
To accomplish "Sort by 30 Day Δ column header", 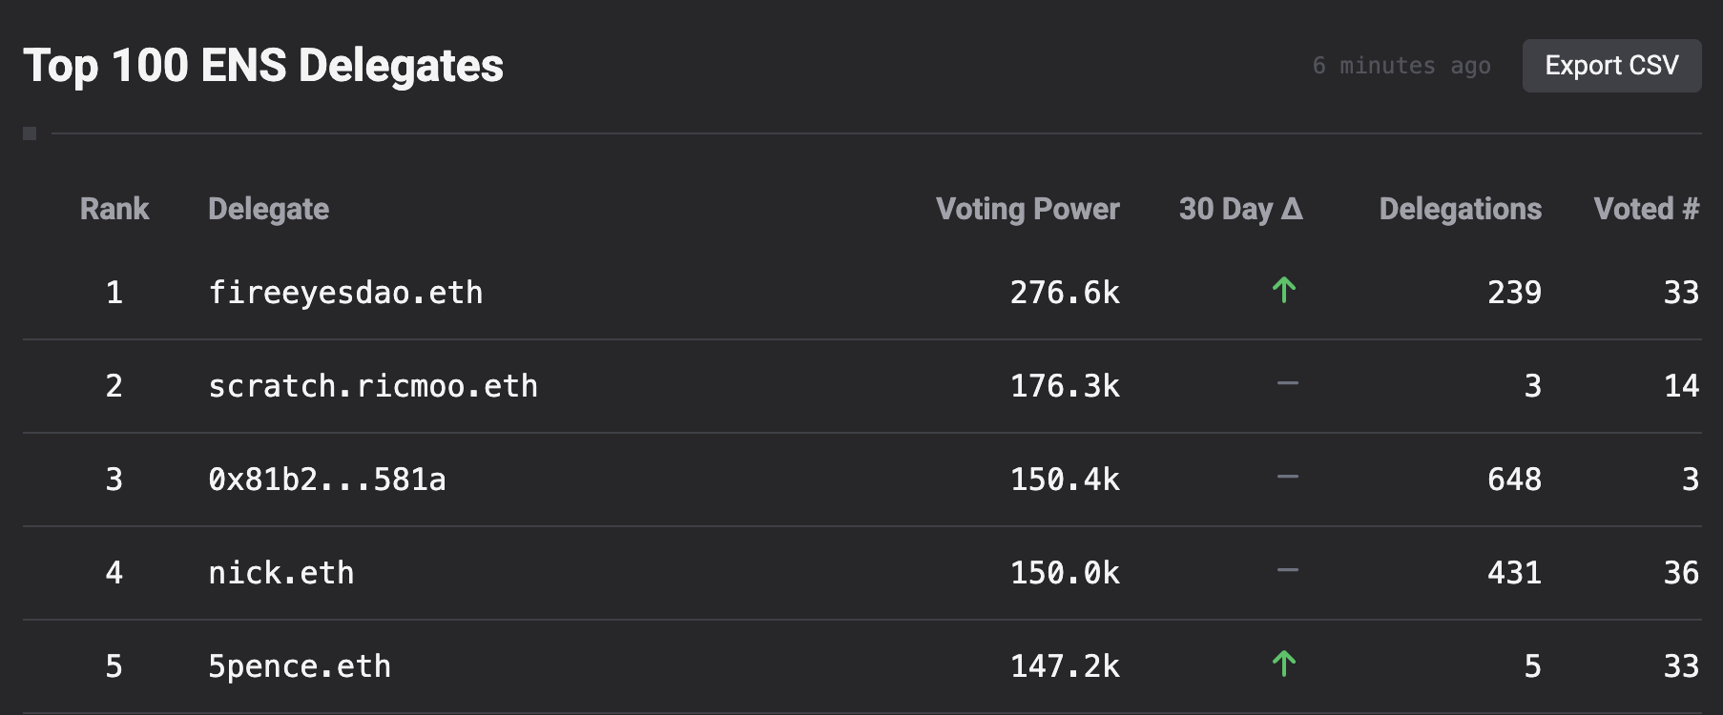I will tap(1240, 209).
